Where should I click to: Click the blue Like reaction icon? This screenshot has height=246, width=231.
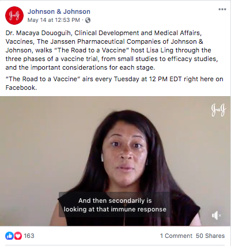[9, 236]
